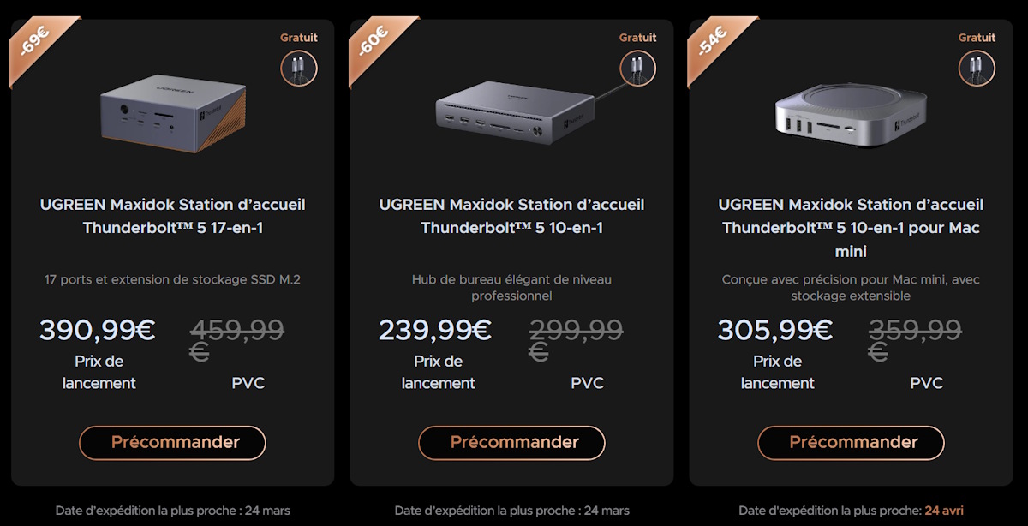Click the free Thunderbolt cable gift icon on the 17-en-1 card

pos(298,69)
